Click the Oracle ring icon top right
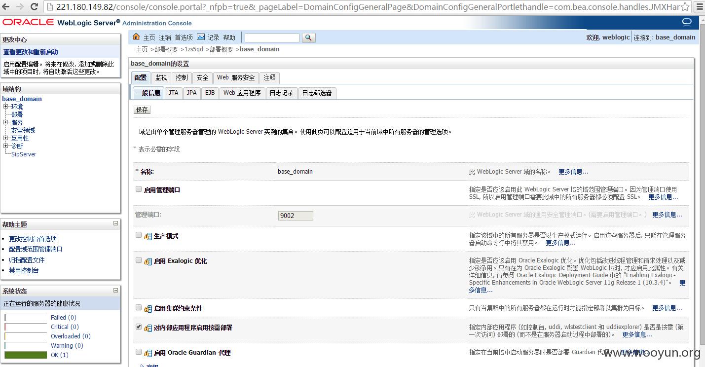Viewport: 705px width, 367px height. 687,22
